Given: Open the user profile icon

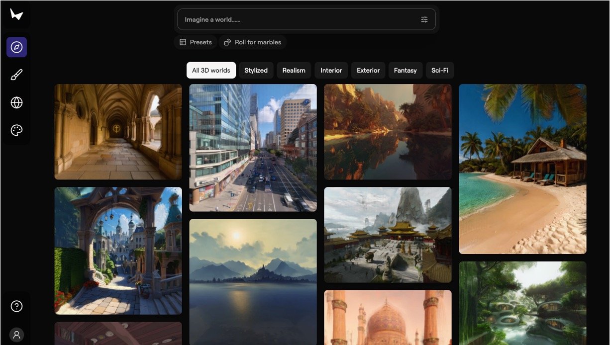Looking at the screenshot, I should (x=16, y=335).
